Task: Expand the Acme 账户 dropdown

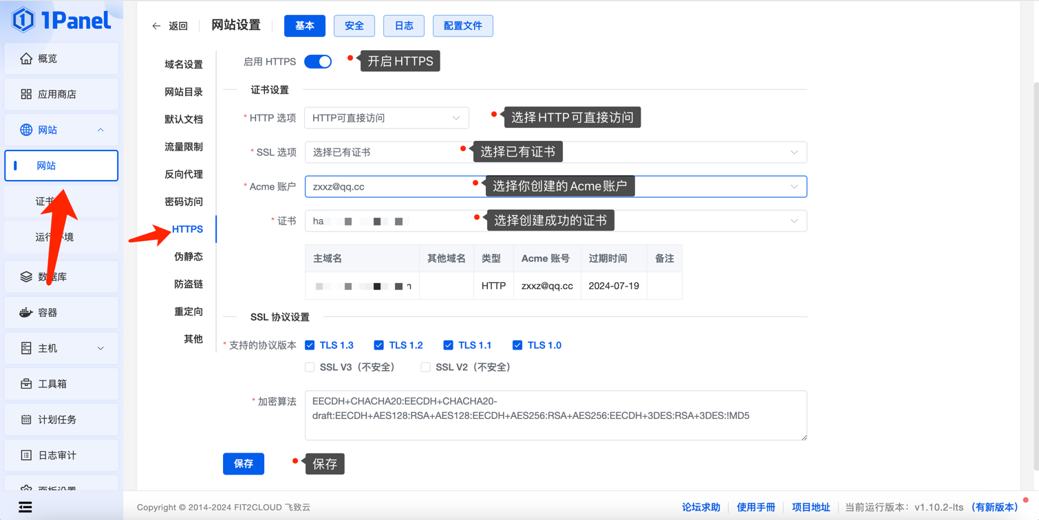Action: [793, 187]
